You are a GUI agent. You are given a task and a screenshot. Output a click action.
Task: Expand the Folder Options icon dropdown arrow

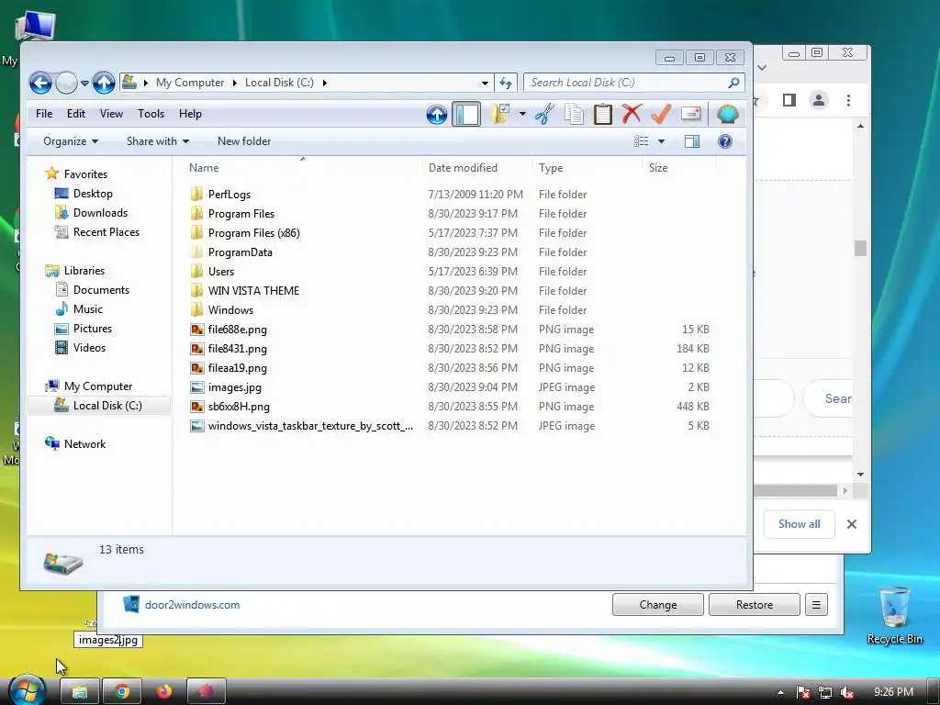click(x=522, y=114)
